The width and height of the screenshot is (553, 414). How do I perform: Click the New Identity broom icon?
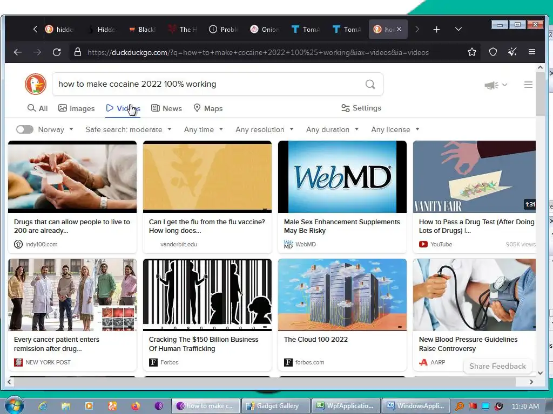coord(512,52)
